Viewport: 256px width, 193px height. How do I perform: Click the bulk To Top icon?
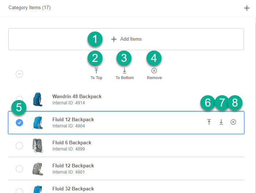pyautogui.click(x=96, y=71)
